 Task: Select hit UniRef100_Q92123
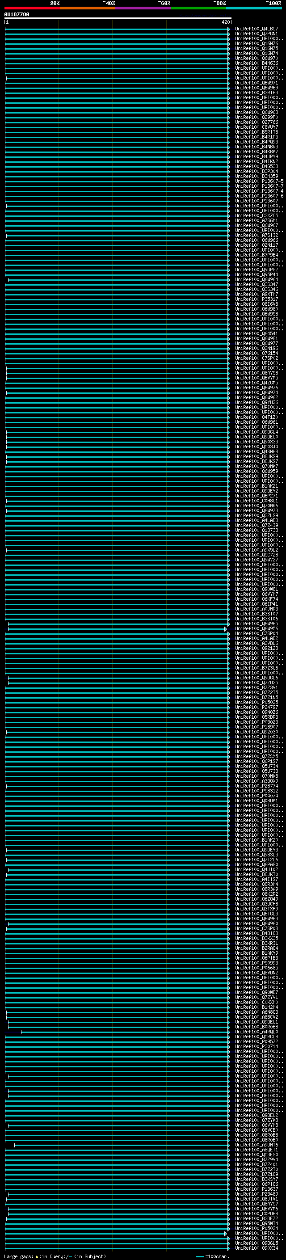tap(257, 649)
